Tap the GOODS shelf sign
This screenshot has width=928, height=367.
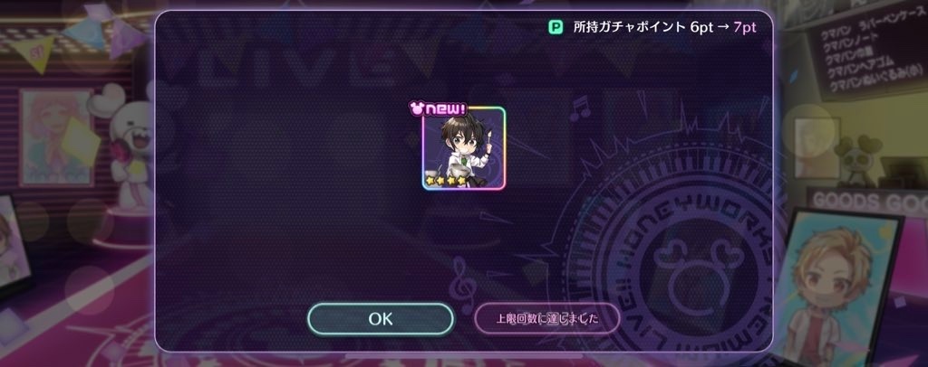pyautogui.click(x=867, y=200)
